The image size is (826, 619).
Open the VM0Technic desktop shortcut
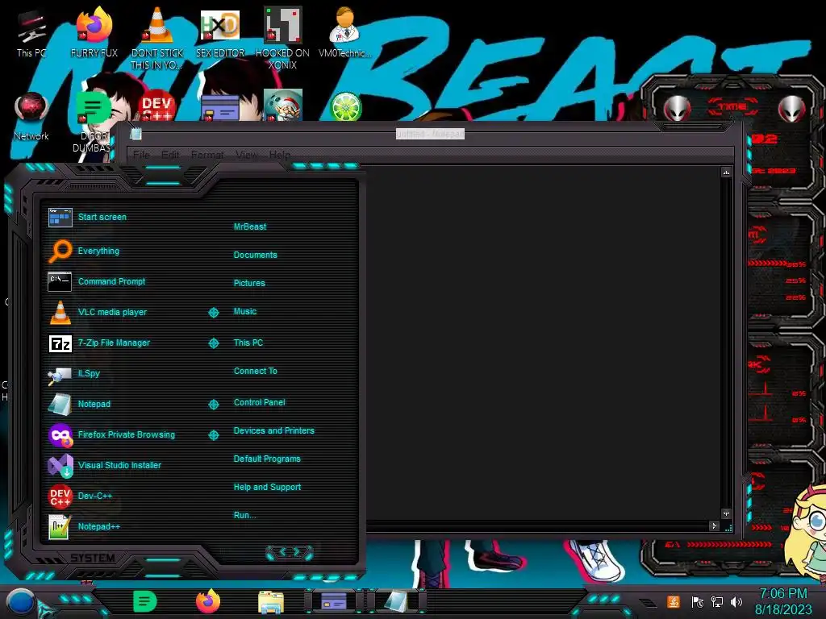(345, 32)
